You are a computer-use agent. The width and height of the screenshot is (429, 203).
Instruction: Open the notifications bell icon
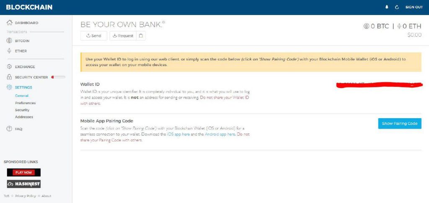click(x=387, y=8)
